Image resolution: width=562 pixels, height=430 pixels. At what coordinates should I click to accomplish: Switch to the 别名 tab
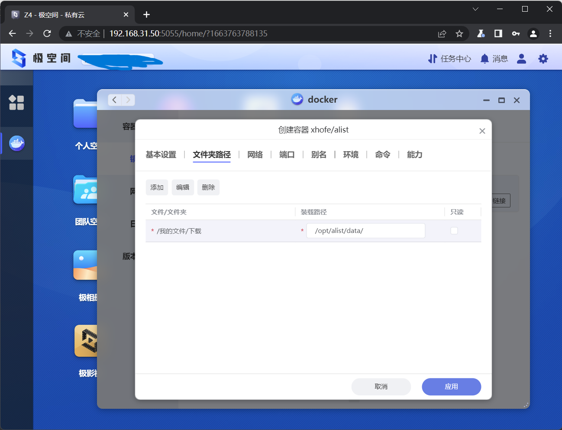click(319, 155)
